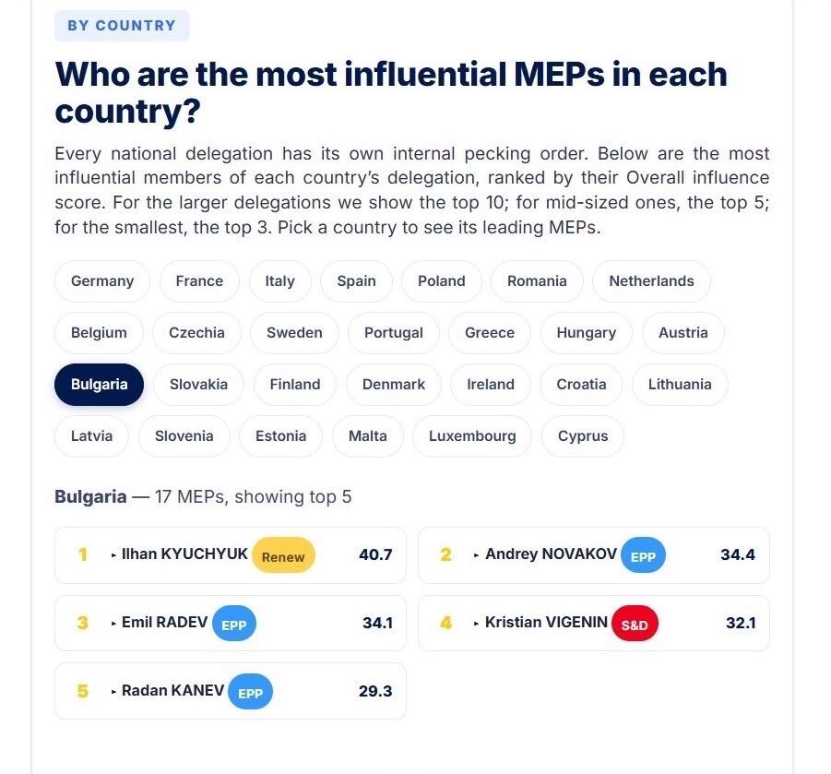Choose Netherlands from country list
The width and height of the screenshot is (831, 774).
[651, 281]
